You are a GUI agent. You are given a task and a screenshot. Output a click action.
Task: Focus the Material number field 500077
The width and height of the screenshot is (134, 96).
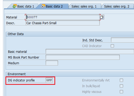(x=63, y=17)
